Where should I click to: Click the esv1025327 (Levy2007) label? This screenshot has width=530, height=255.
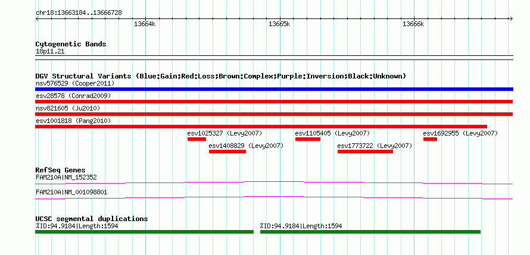pos(225,133)
